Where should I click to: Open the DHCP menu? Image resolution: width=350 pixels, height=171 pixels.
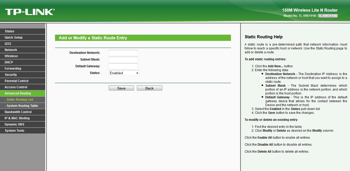click(x=9, y=62)
